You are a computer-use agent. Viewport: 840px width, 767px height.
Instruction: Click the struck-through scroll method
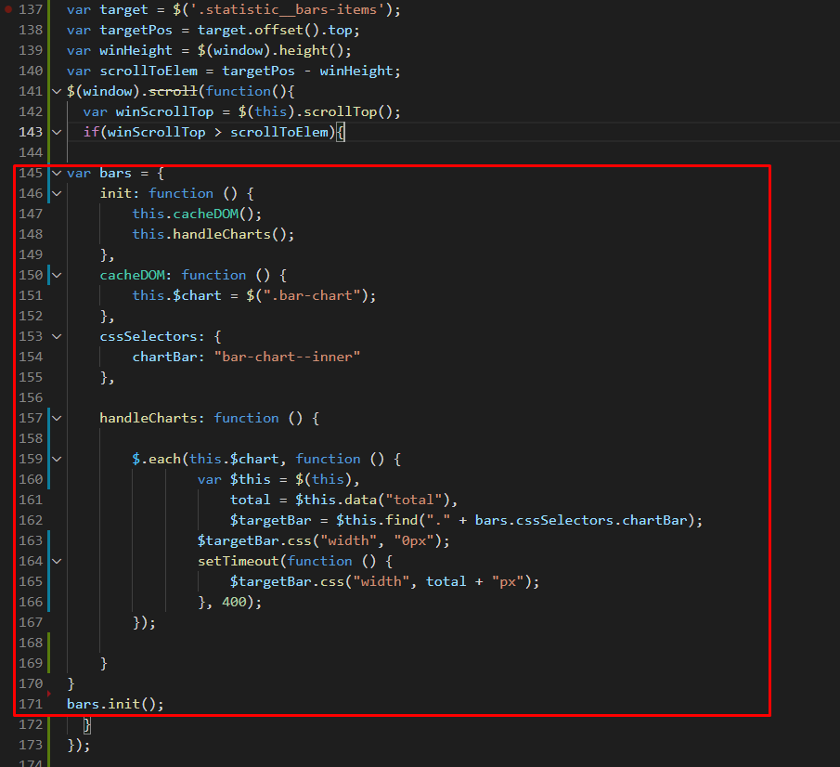point(173,91)
